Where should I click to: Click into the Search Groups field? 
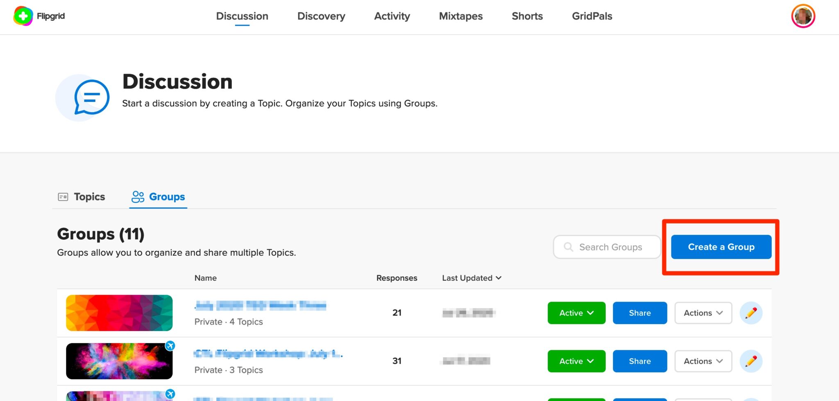click(607, 247)
